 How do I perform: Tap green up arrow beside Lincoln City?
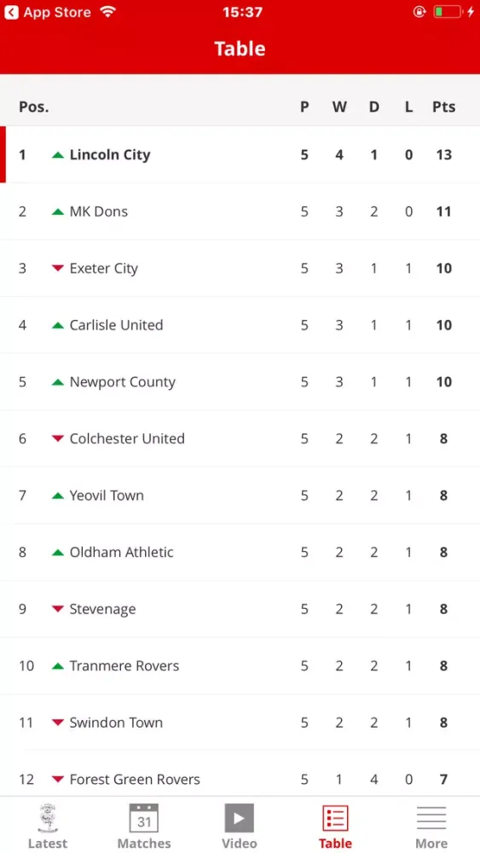[58, 155]
